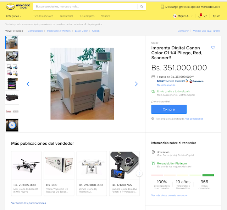Open the Computación breadcrumb
The image size is (227, 210).
click(35, 31)
